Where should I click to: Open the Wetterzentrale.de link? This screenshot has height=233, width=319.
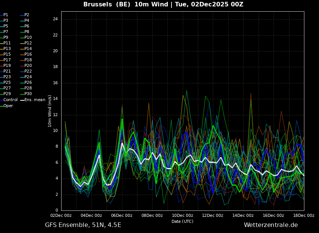point(271,225)
